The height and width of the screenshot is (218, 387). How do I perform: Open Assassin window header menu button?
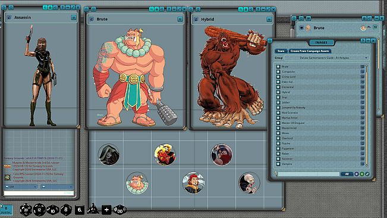click(74, 17)
